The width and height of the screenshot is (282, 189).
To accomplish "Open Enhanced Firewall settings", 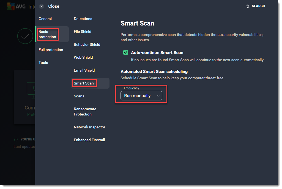I will pos(89,140).
